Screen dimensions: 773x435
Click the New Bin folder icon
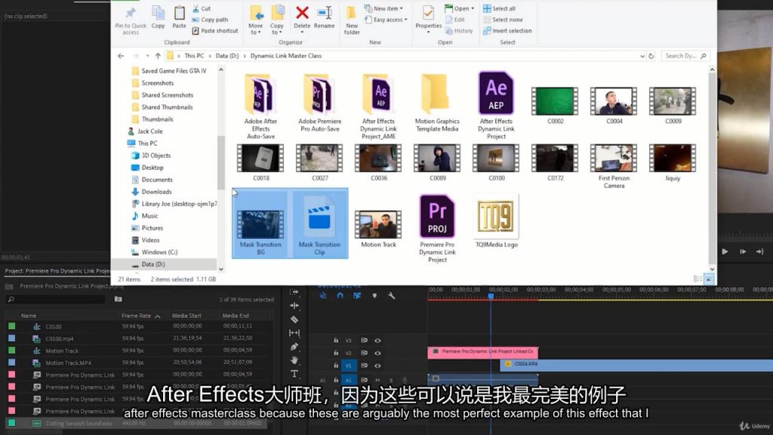pos(119,299)
